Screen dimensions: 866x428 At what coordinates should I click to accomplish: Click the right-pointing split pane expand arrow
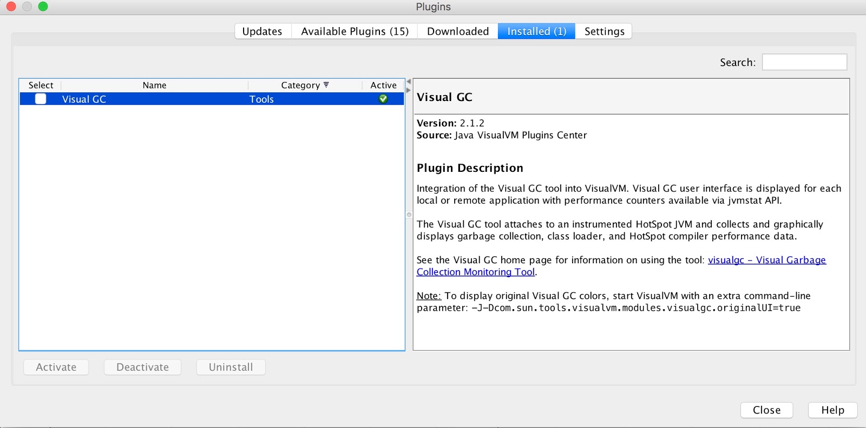409,90
